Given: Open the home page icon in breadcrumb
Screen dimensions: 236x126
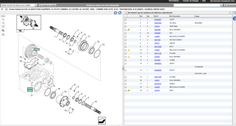Looking at the screenshot, I should pos(6,9).
